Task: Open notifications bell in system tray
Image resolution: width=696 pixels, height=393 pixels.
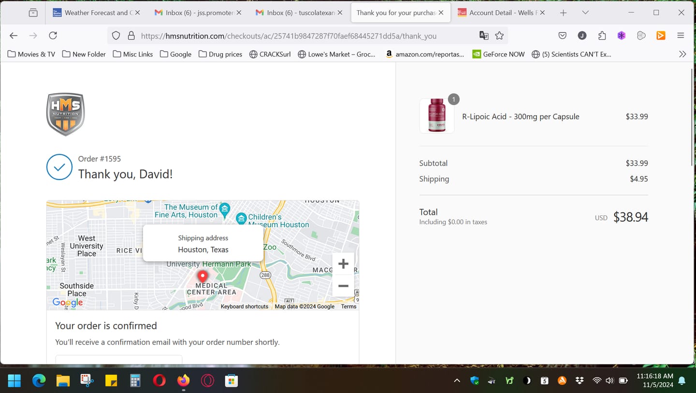Action: [682, 380]
